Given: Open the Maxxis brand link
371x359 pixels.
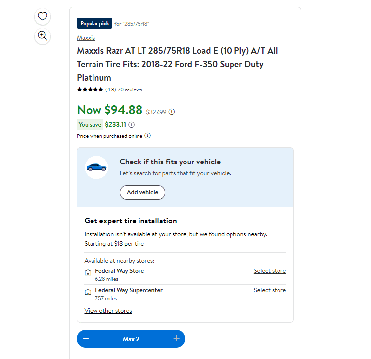Looking at the screenshot, I should coord(86,38).
